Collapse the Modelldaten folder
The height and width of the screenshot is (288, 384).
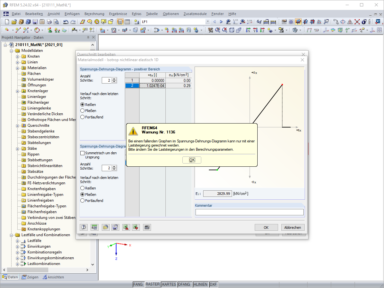coord(12,51)
